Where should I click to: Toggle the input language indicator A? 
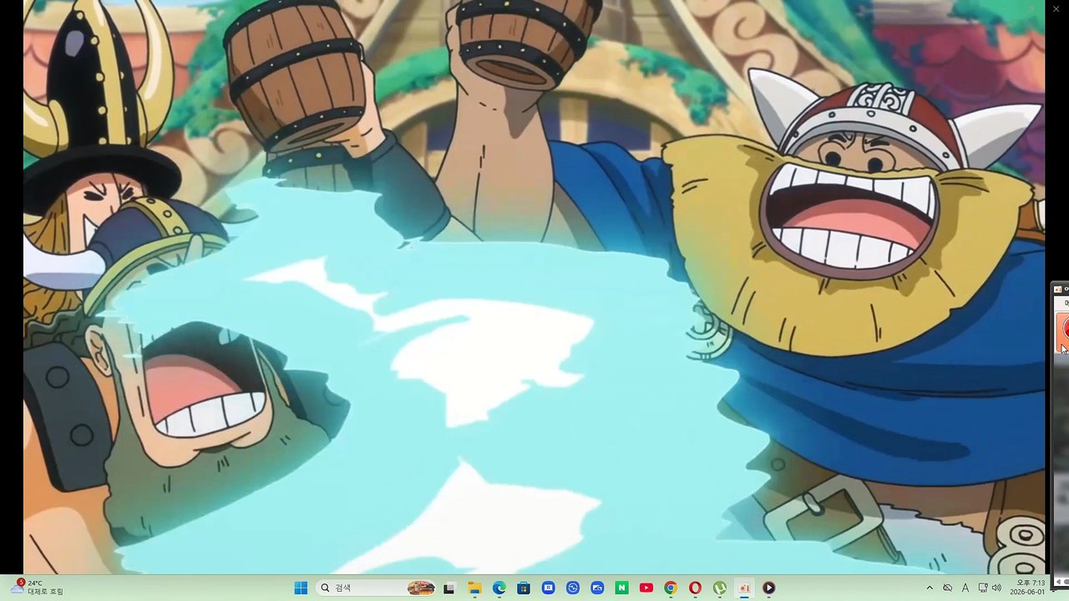[965, 588]
